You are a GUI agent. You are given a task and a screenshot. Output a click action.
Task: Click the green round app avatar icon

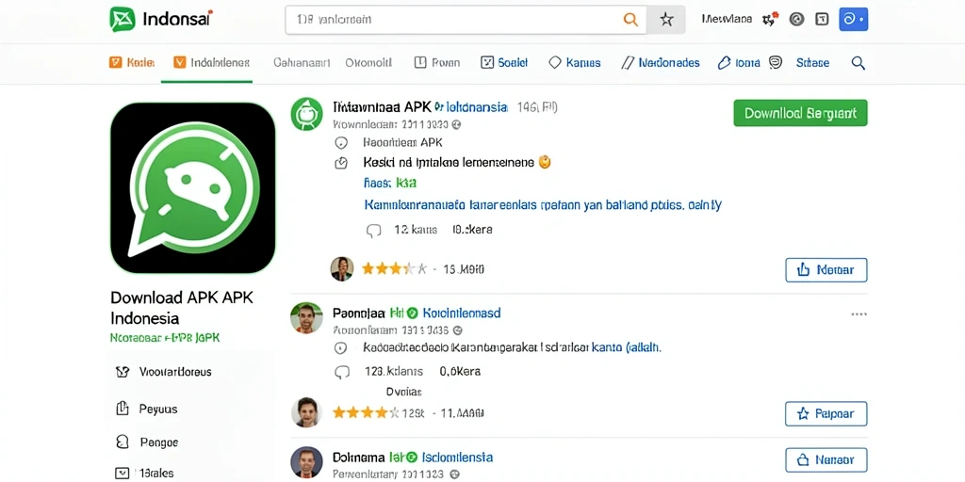[306, 114]
